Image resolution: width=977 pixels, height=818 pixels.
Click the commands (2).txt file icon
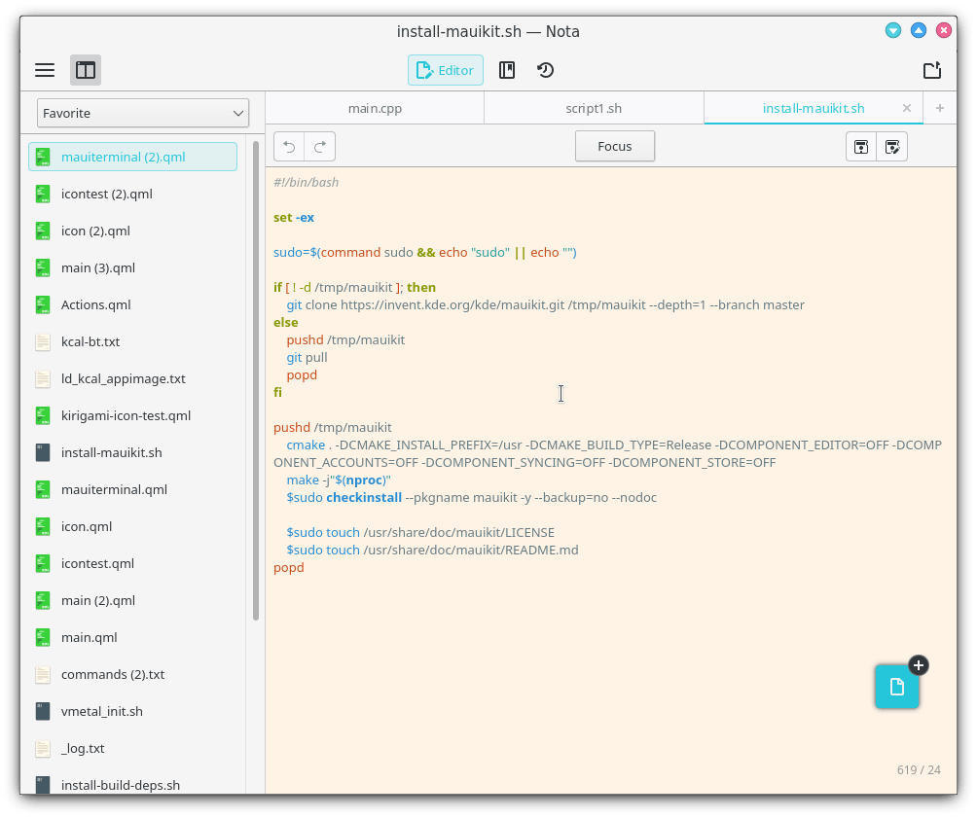pyautogui.click(x=43, y=675)
